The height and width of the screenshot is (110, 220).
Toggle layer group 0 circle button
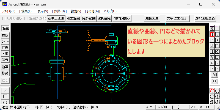coord(212,91)
